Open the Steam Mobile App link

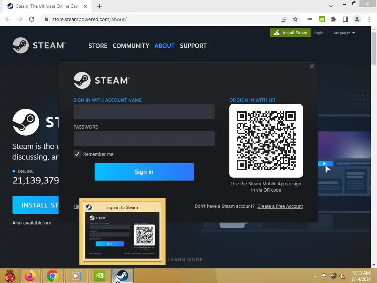click(267, 184)
